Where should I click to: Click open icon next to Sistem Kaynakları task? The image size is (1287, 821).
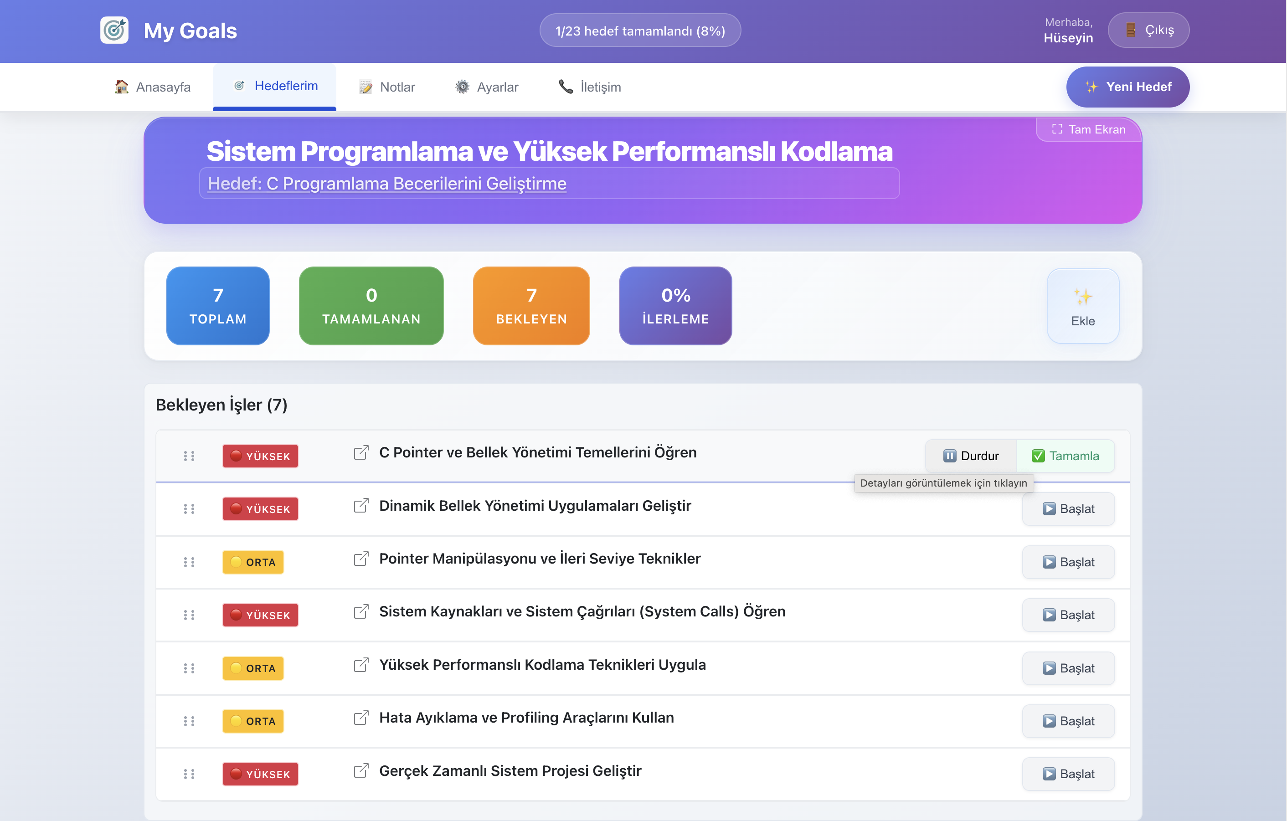click(361, 611)
